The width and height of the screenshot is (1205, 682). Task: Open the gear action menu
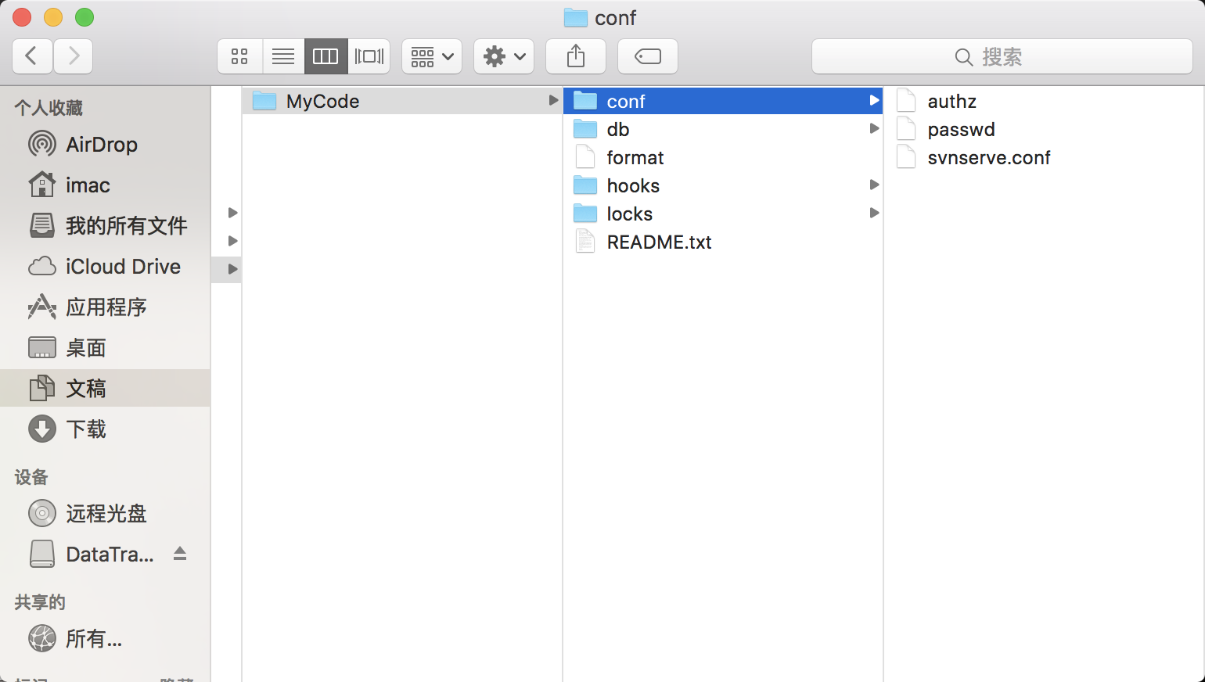504,56
